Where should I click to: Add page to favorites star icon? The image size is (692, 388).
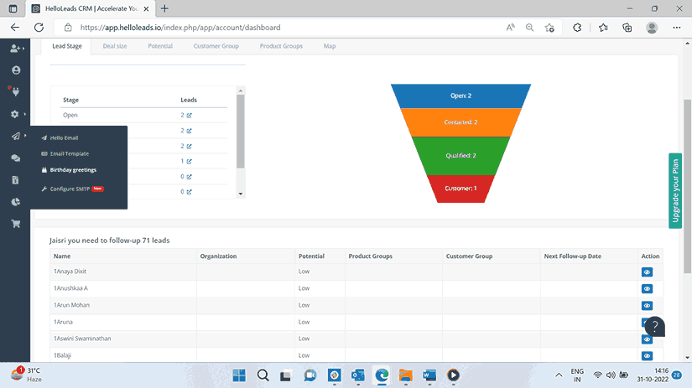(x=549, y=28)
